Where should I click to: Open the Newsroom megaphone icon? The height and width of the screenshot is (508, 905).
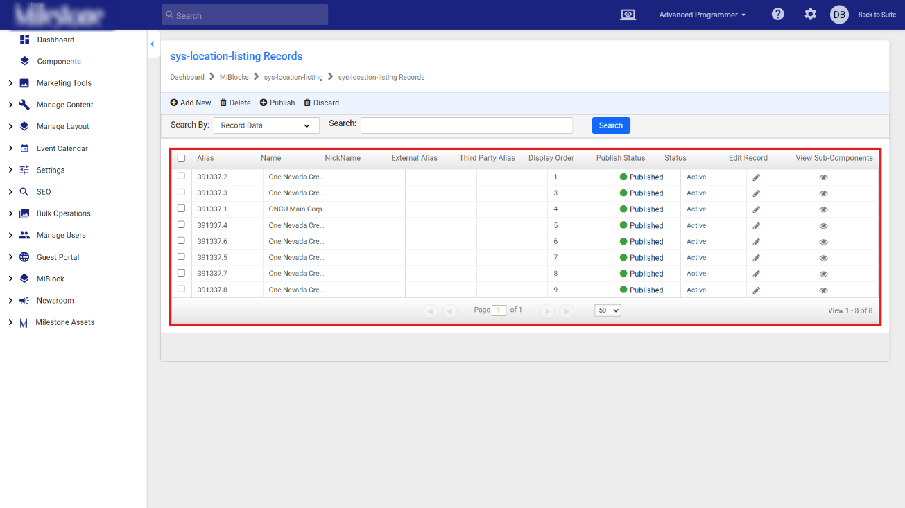pos(24,301)
